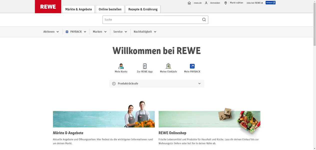This screenshot has width=316, height=150.
Task: Open the Mein PAYBACK icon
Action: pyautogui.click(x=192, y=66)
